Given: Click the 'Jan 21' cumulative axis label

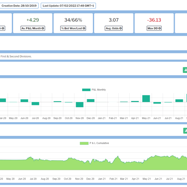Looking at the screenshot, I should click(x=102, y=179).
